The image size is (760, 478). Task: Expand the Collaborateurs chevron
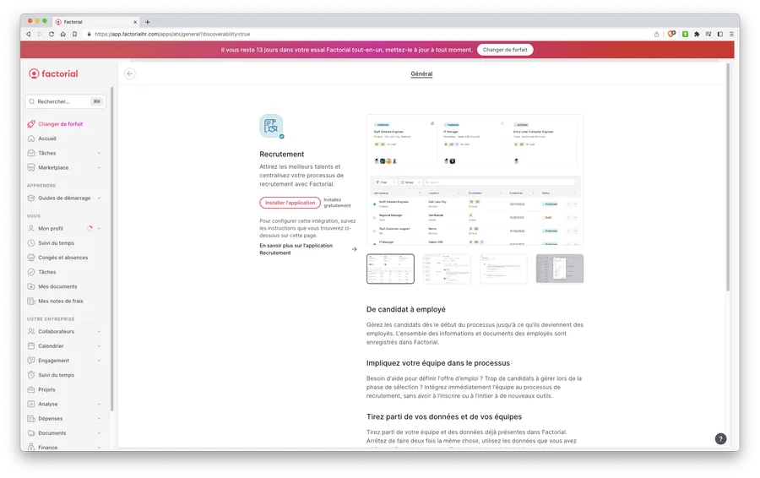coord(99,332)
